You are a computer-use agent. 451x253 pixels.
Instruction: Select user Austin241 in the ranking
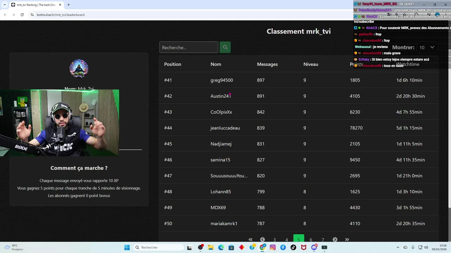pos(221,96)
